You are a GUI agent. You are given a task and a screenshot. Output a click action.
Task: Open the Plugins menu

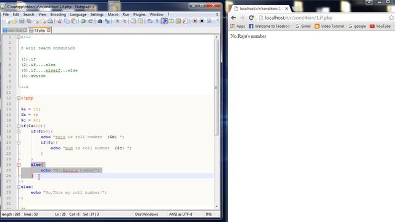click(139, 15)
